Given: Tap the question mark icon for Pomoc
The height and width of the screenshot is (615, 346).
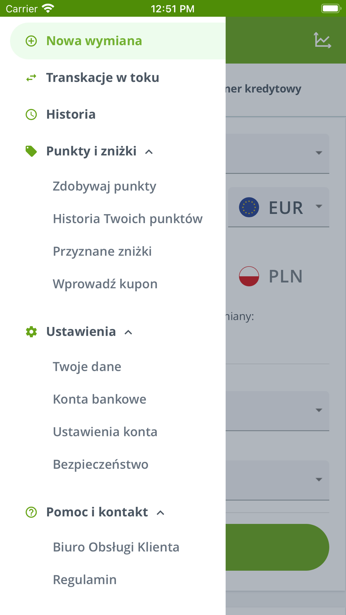Looking at the screenshot, I should [31, 512].
